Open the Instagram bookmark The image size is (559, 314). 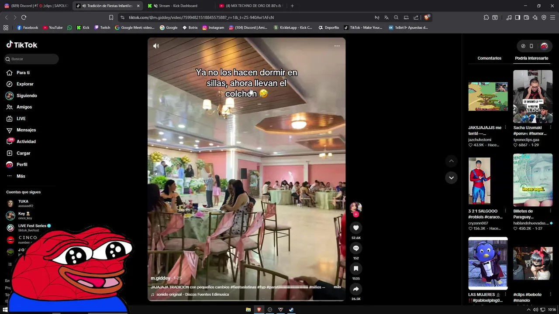click(213, 27)
